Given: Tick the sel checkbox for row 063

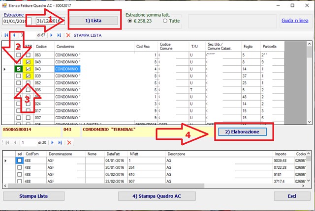Looking at the screenshot, I should pyautogui.click(x=19, y=55).
